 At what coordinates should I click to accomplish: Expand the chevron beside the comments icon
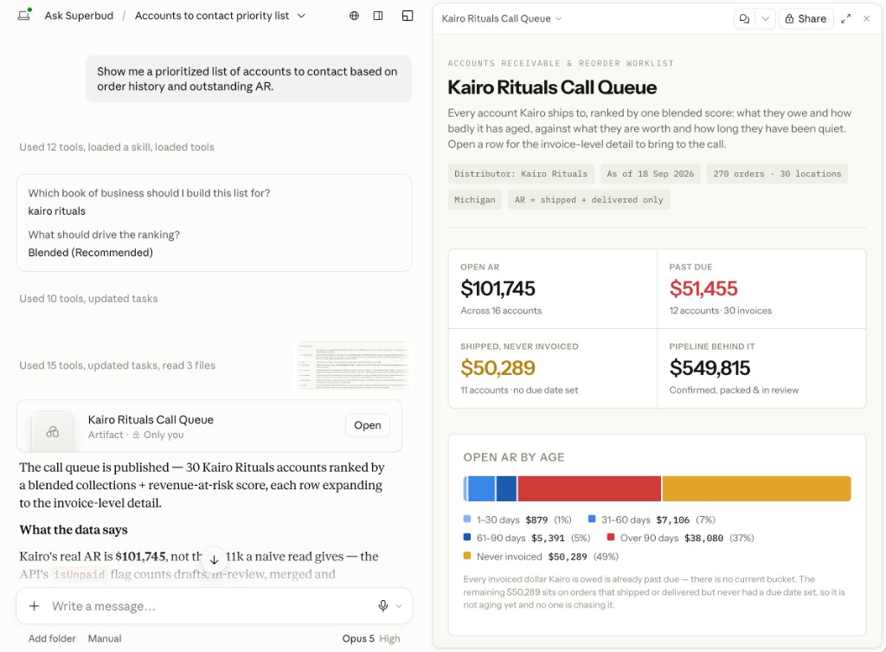tap(765, 19)
